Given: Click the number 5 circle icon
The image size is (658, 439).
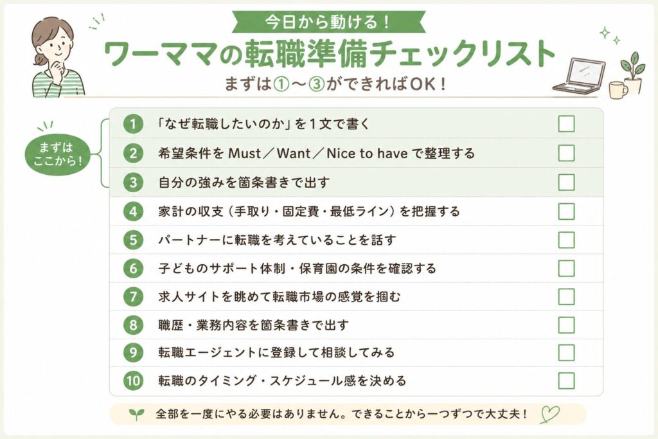Looking at the screenshot, I should pos(134,240).
